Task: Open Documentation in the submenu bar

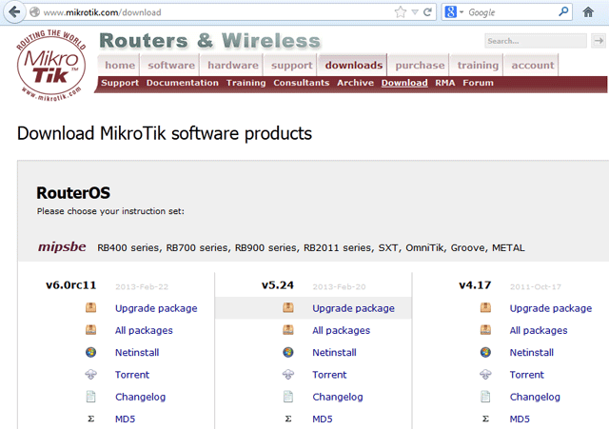Action: [182, 83]
